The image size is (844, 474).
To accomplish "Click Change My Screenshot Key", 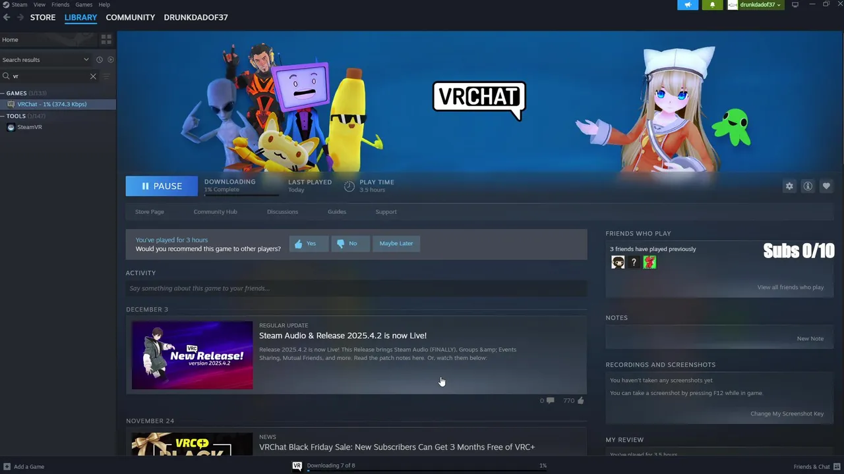I will point(787,413).
